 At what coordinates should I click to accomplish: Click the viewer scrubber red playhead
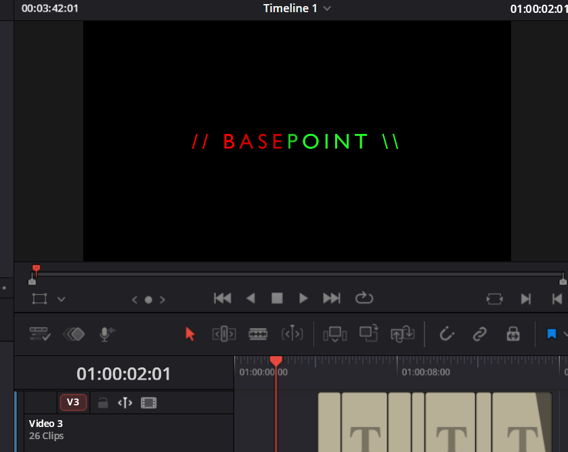(36, 269)
